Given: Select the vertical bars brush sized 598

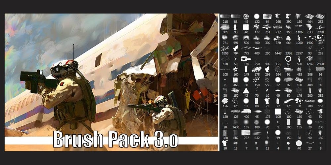Looking at the screenshot, I should coord(299,59).
